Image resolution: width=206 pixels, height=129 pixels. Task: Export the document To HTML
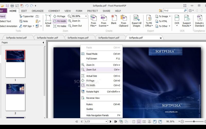tap(161, 21)
